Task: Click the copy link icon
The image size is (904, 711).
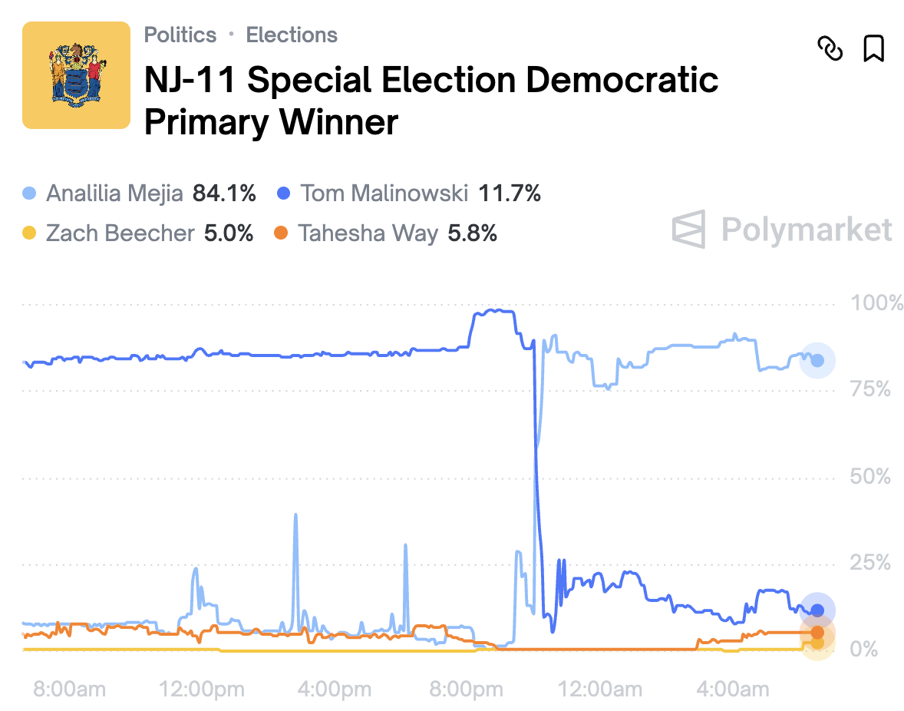Action: point(830,49)
